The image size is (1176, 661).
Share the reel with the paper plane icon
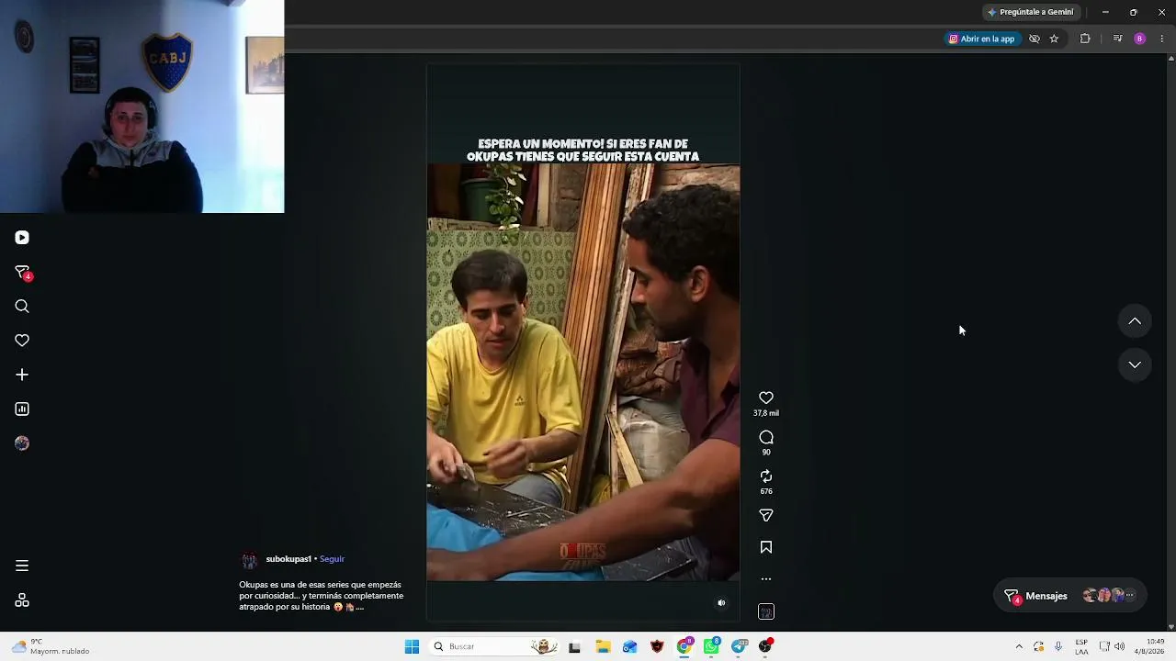pyautogui.click(x=766, y=515)
